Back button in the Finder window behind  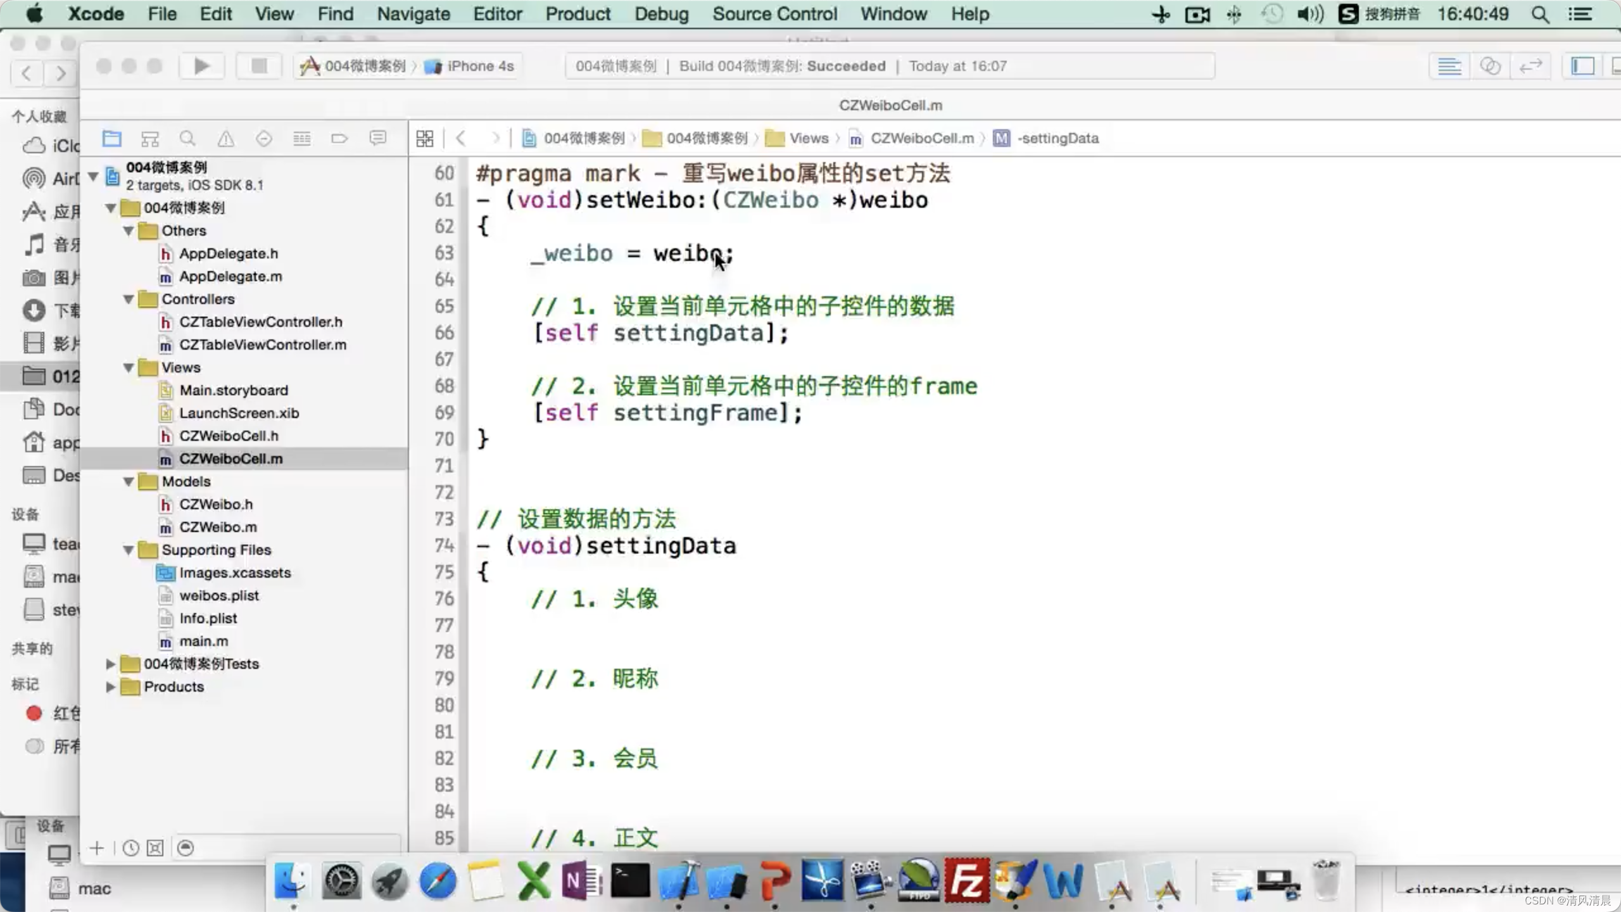(27, 73)
